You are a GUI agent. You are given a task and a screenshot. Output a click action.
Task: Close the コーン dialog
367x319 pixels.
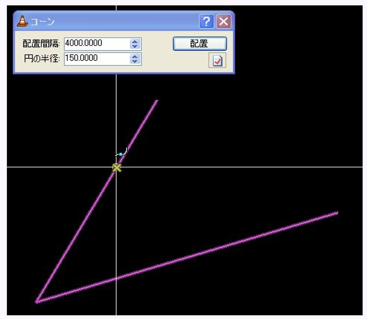click(224, 22)
